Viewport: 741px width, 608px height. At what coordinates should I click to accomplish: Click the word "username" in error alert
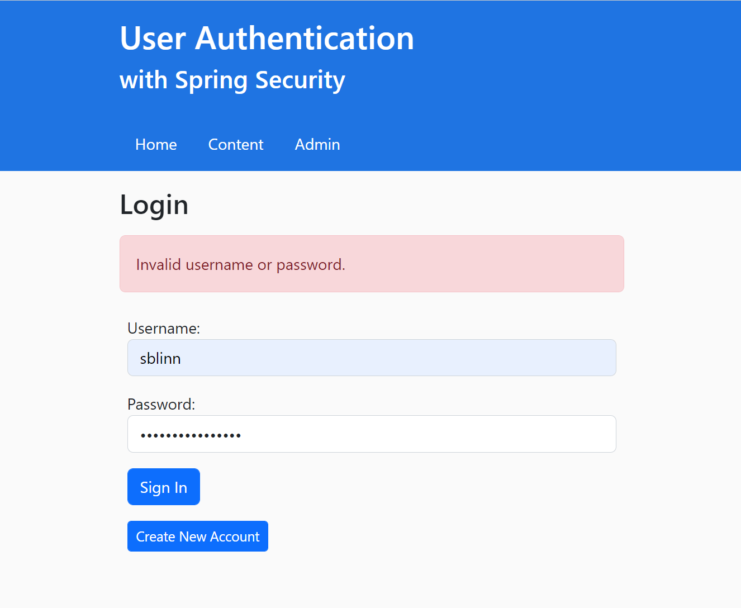coord(219,264)
